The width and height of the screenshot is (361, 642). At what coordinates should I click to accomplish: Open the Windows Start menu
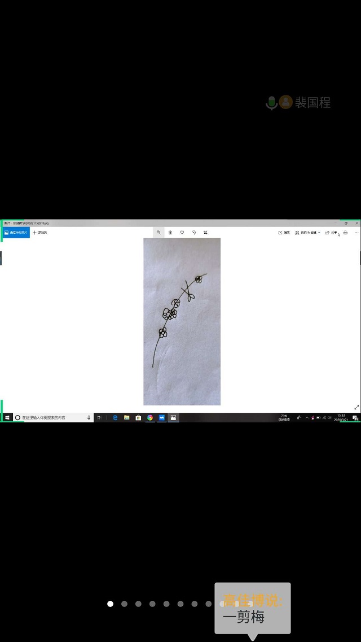[7, 418]
